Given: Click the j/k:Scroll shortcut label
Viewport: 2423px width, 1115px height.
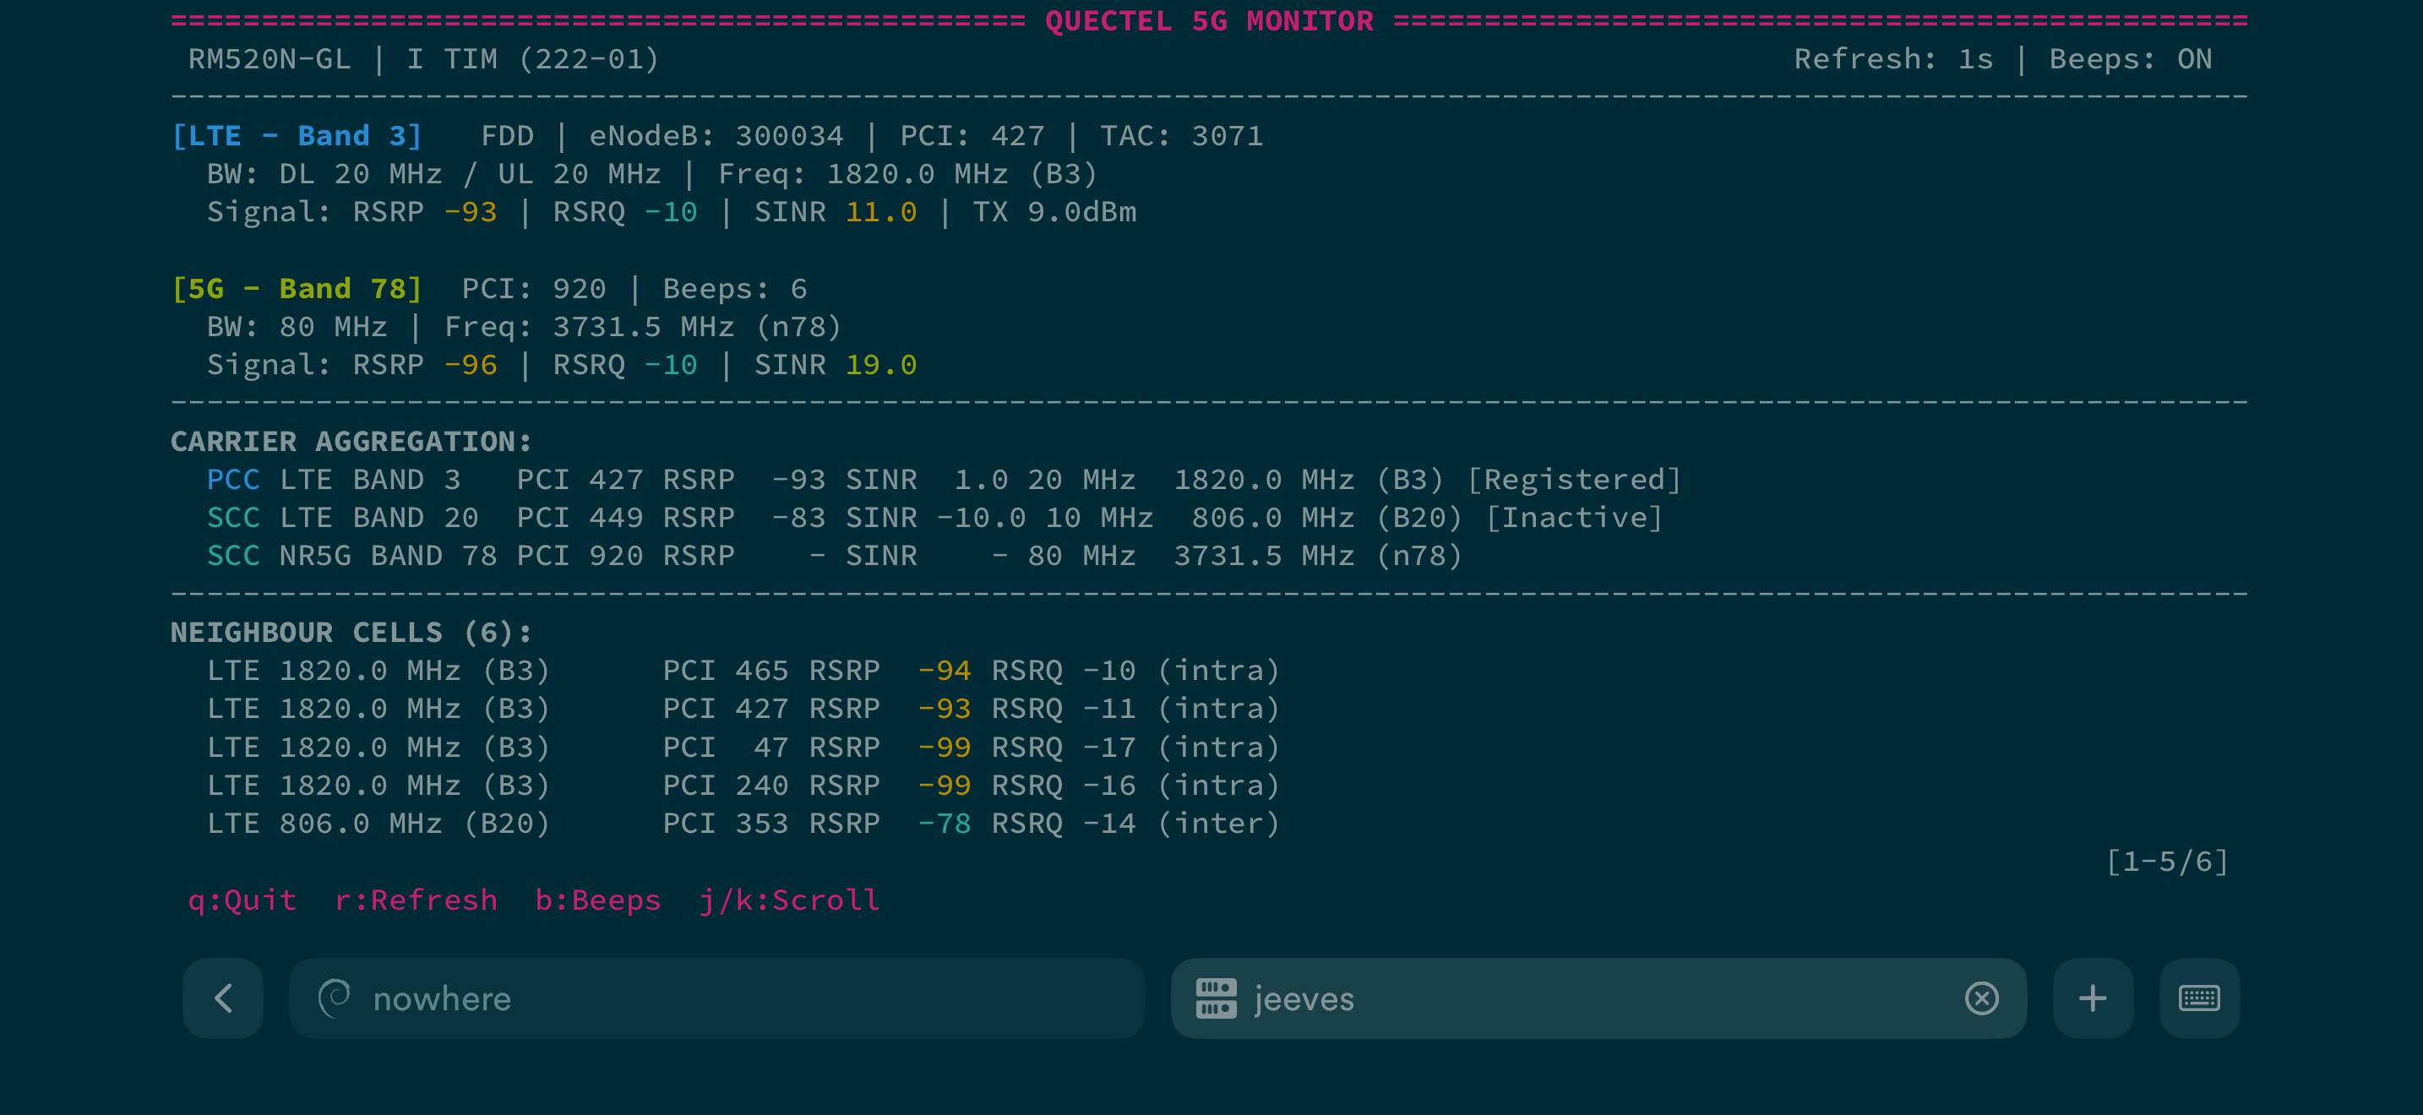Looking at the screenshot, I should coord(789,900).
